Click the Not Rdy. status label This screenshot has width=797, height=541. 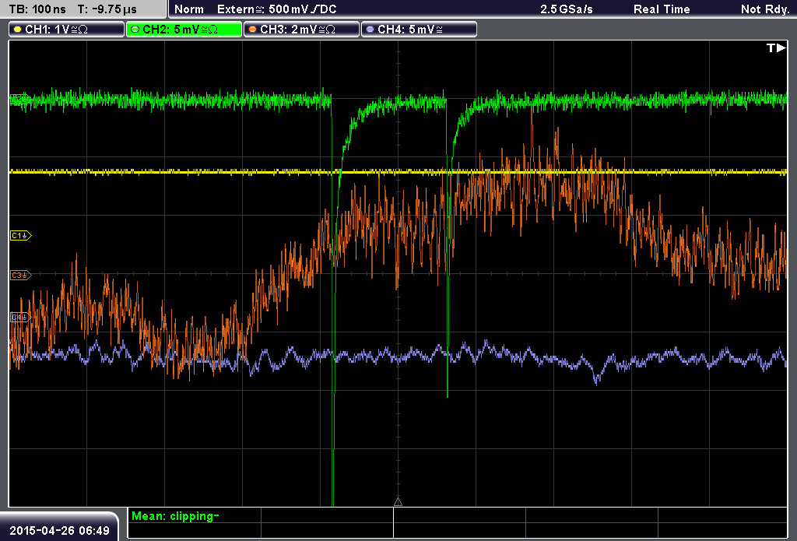(765, 9)
